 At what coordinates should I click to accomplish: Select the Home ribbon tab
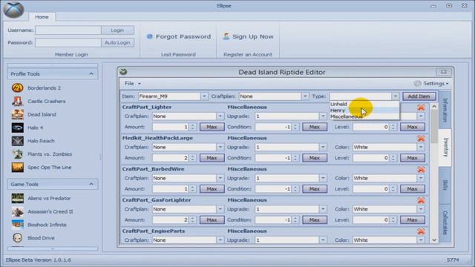click(42, 17)
